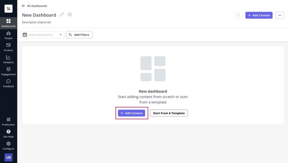Viewport: 288px width, 163px height.
Task: Open the Dashboards section in sidebar
Action: pos(8,23)
